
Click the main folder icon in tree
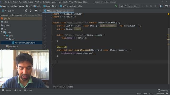pyautogui.click(x=5, y=32)
